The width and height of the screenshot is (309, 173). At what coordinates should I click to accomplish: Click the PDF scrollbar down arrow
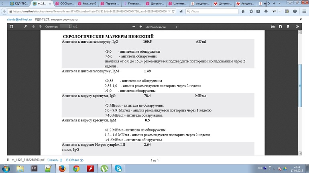pos(300,153)
